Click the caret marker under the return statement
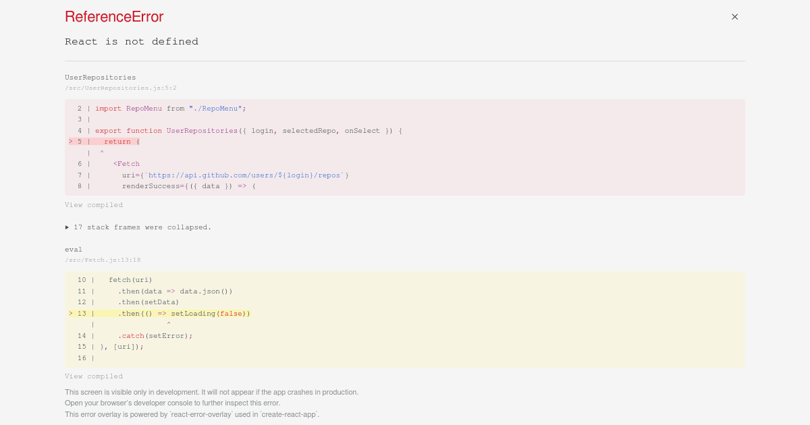Screen dimensions: 810x425 [101, 152]
